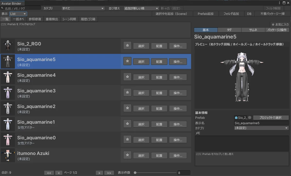
Task: Toggle favorite star for Sio_aquamarine5
Action: [x=127, y=61]
